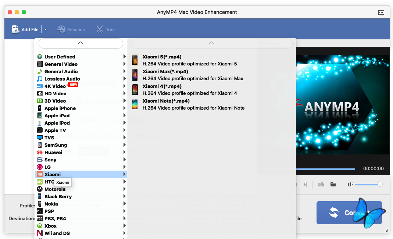Expand the SamSung submenu arrow
Screen dimensions: 393x239
click(124, 145)
